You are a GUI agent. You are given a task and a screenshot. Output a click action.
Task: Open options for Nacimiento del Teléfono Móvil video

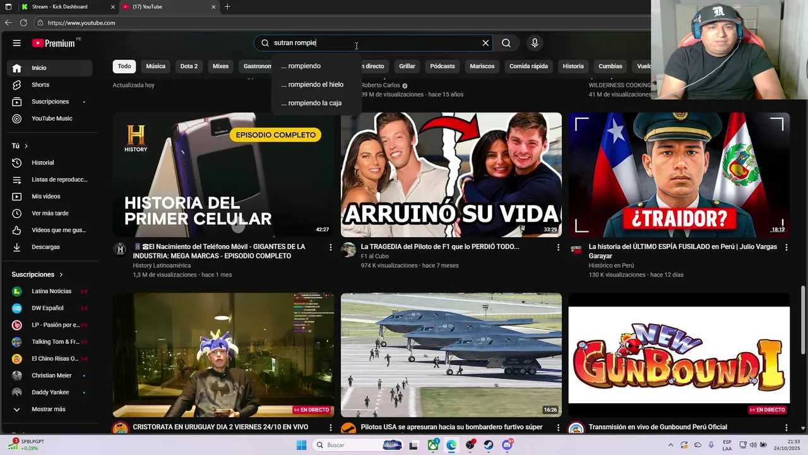point(330,248)
